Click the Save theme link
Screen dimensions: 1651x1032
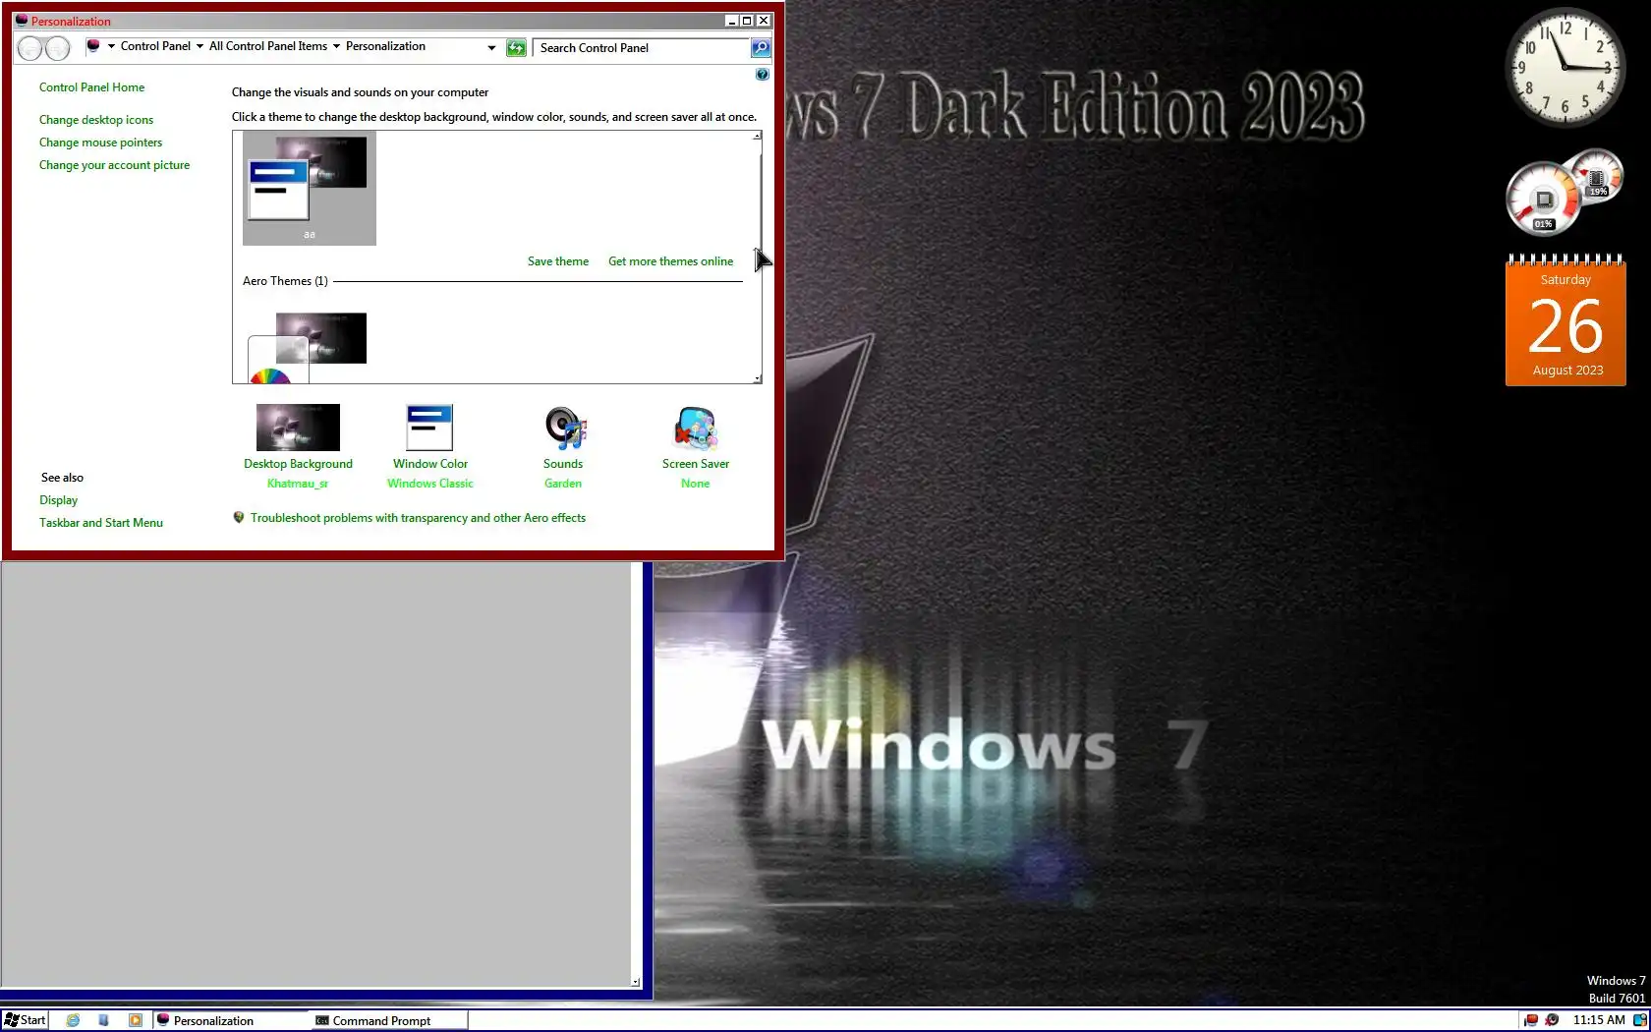coord(558,261)
